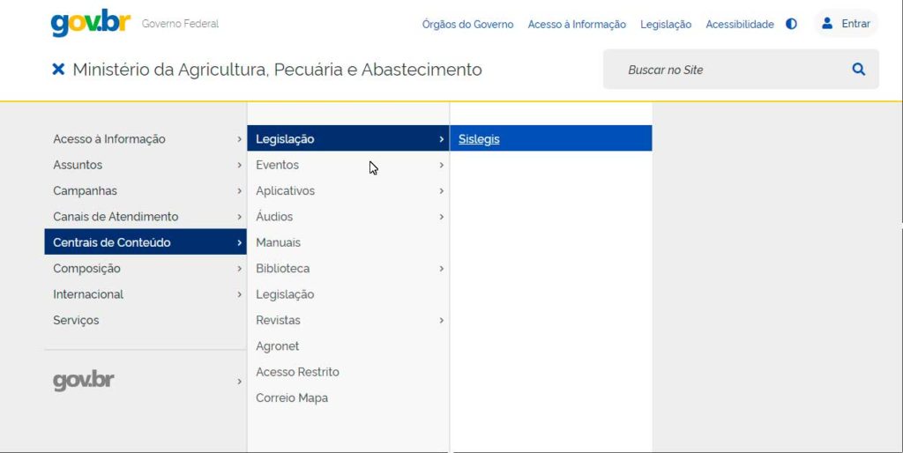Click the Entrar login button
903x453 pixels.
tap(846, 24)
